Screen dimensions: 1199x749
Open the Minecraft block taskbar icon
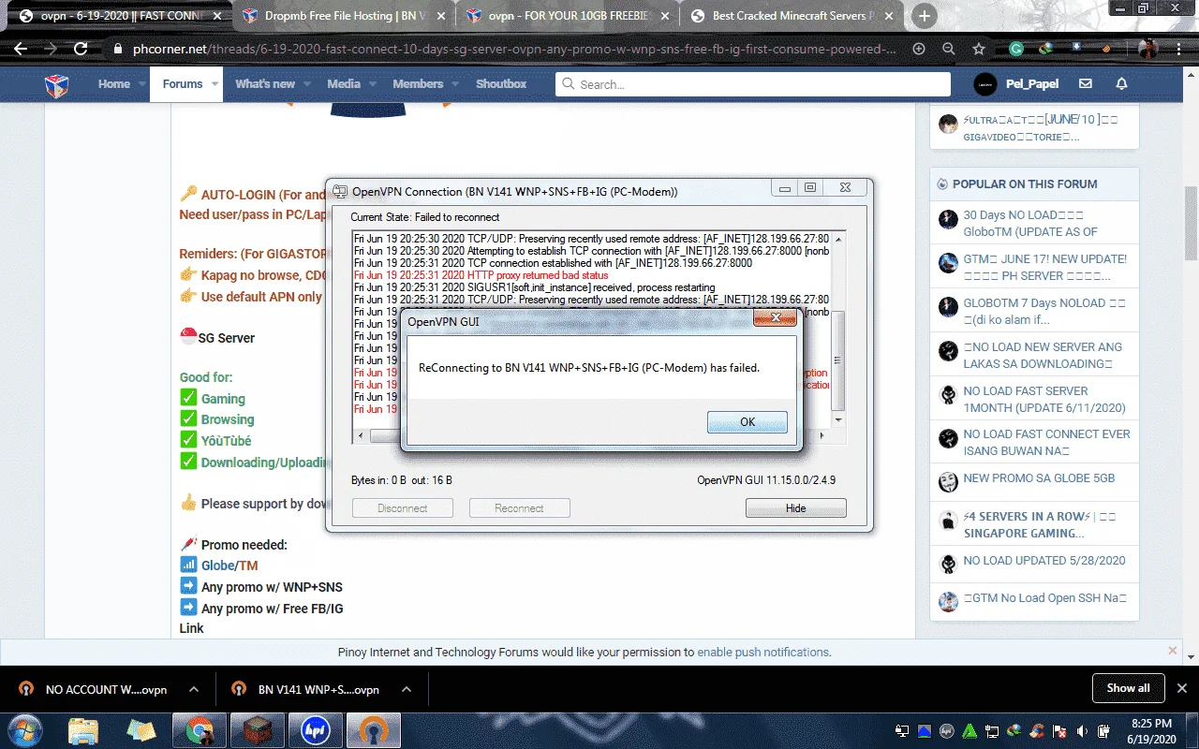click(x=258, y=730)
